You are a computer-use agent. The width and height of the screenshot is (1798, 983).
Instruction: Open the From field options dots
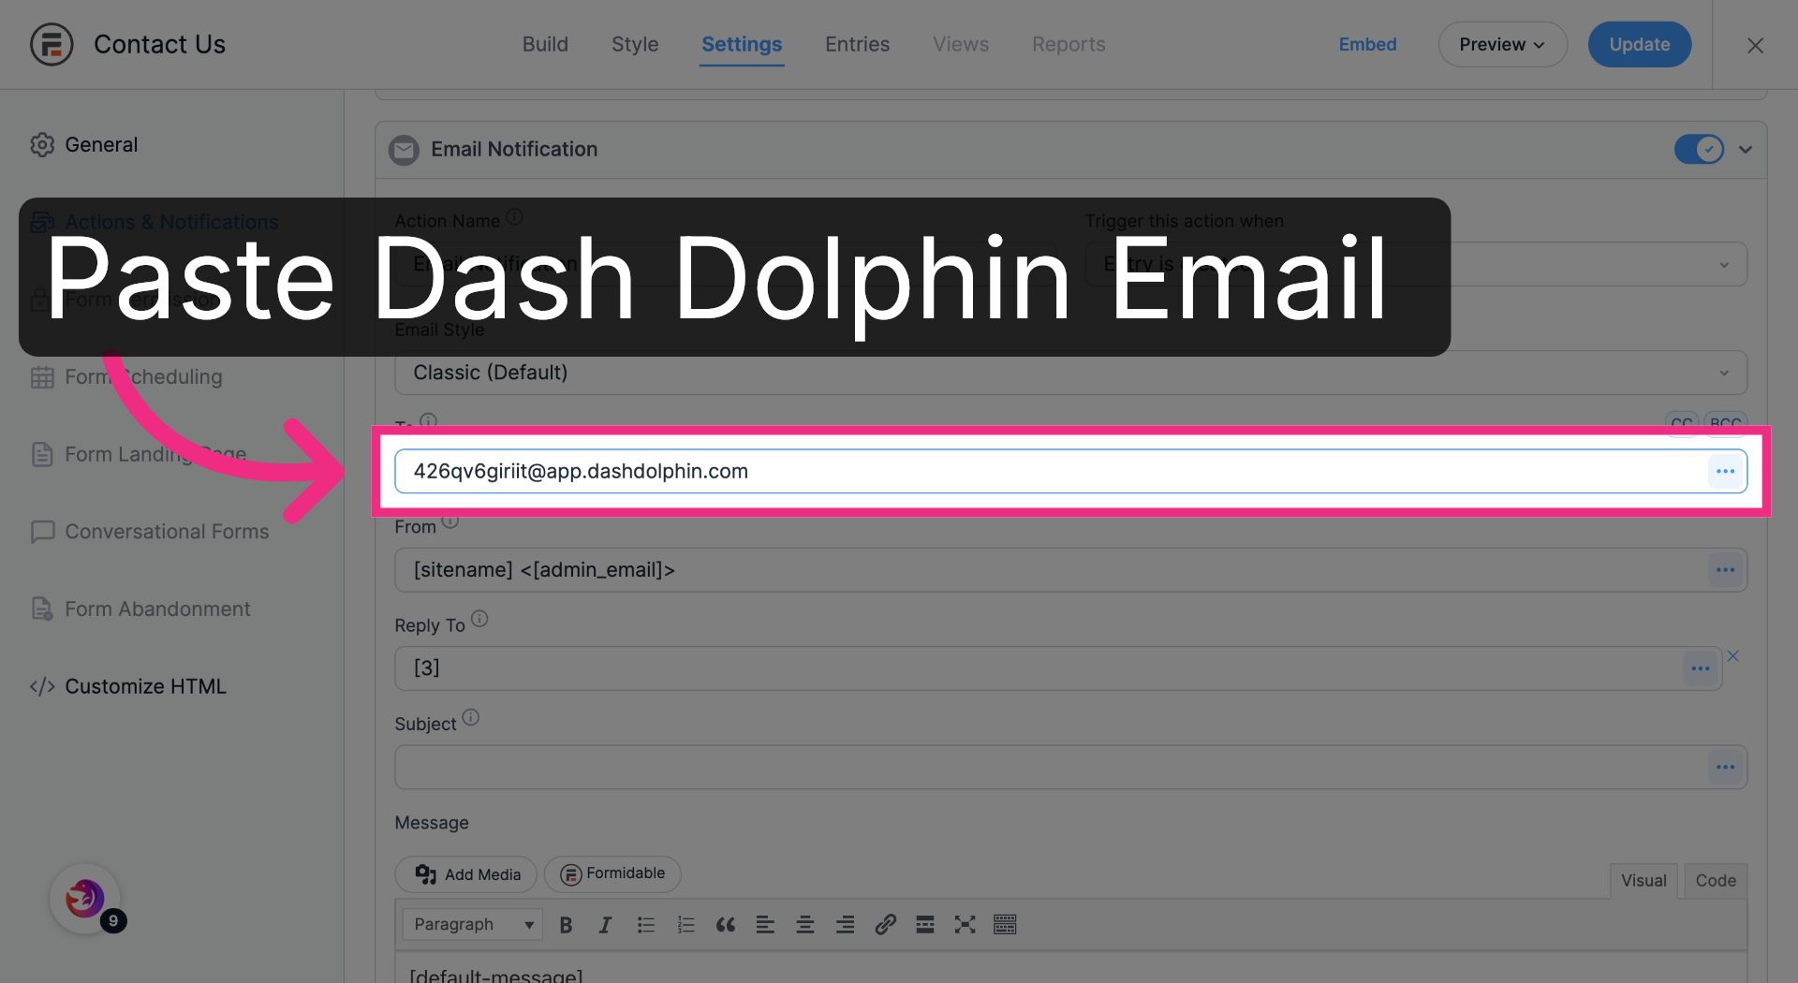tap(1725, 570)
